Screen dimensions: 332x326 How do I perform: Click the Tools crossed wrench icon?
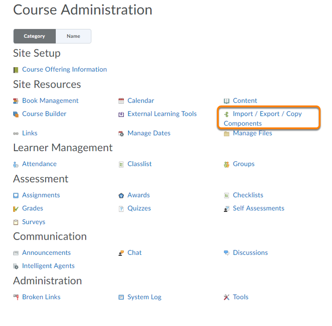coord(226,297)
